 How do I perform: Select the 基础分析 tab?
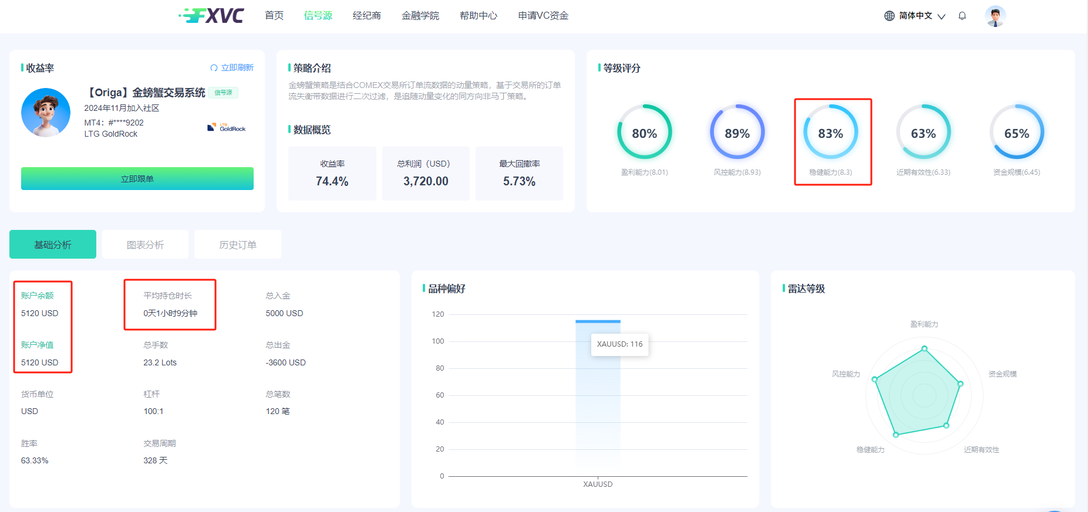coord(53,245)
